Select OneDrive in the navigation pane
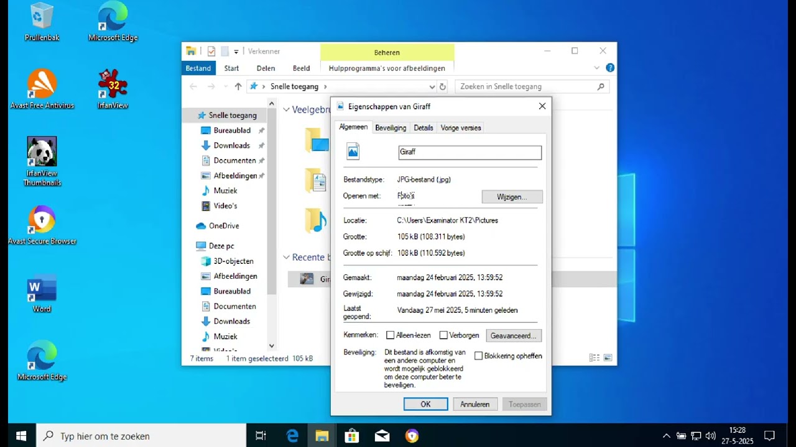The width and height of the screenshot is (796, 447). pos(224,226)
